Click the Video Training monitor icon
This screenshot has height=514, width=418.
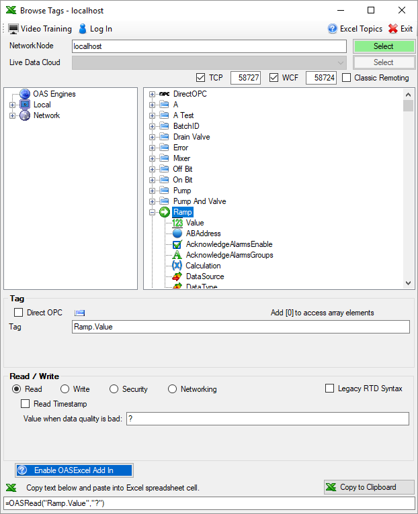point(13,29)
